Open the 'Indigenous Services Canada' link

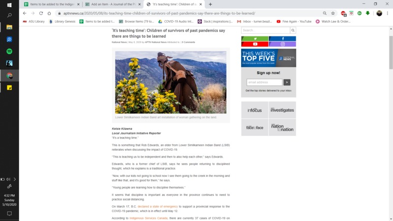[x=148, y=218]
